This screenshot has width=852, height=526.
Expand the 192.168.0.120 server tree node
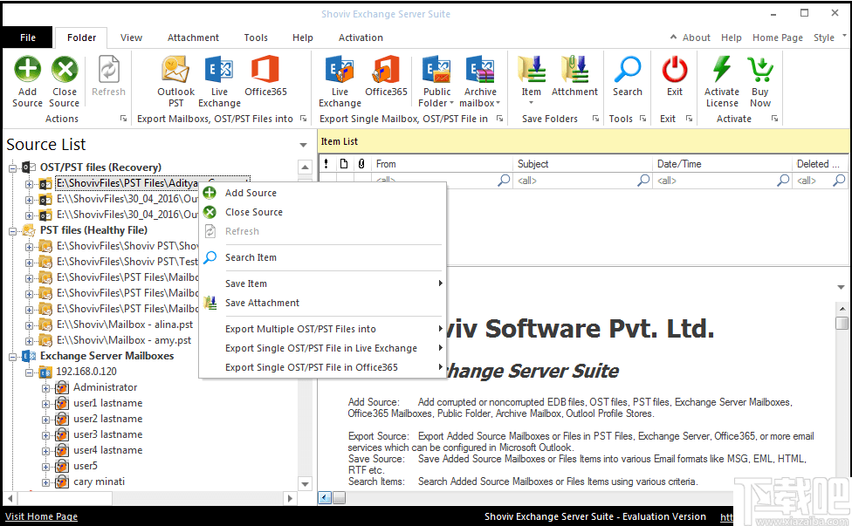pyautogui.click(x=30, y=372)
